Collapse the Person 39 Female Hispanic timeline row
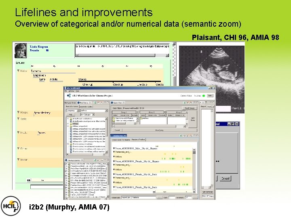 [114, 161]
